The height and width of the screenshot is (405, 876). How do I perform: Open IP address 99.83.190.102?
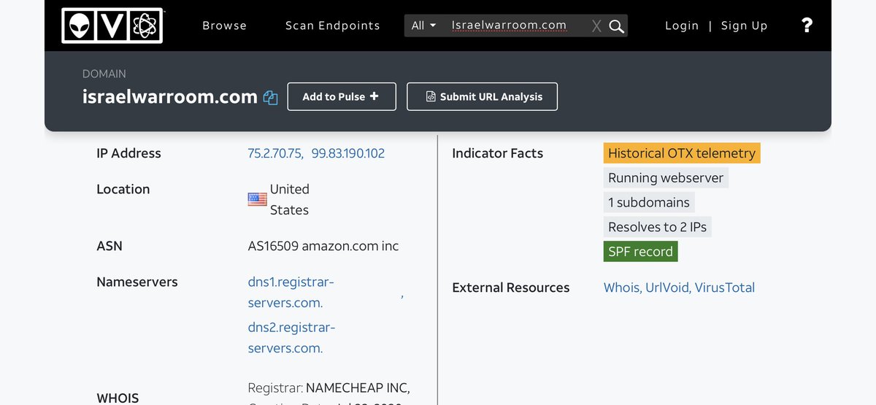point(348,153)
